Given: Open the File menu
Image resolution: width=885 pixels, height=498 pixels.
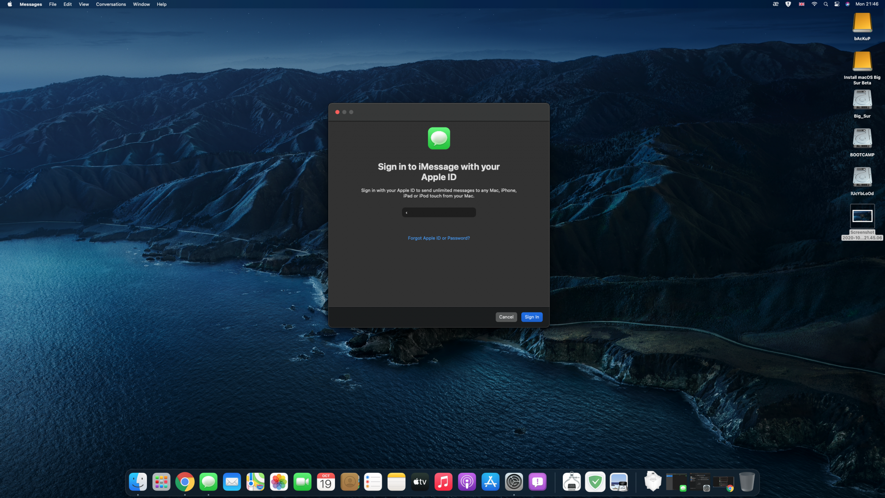Looking at the screenshot, I should [53, 4].
